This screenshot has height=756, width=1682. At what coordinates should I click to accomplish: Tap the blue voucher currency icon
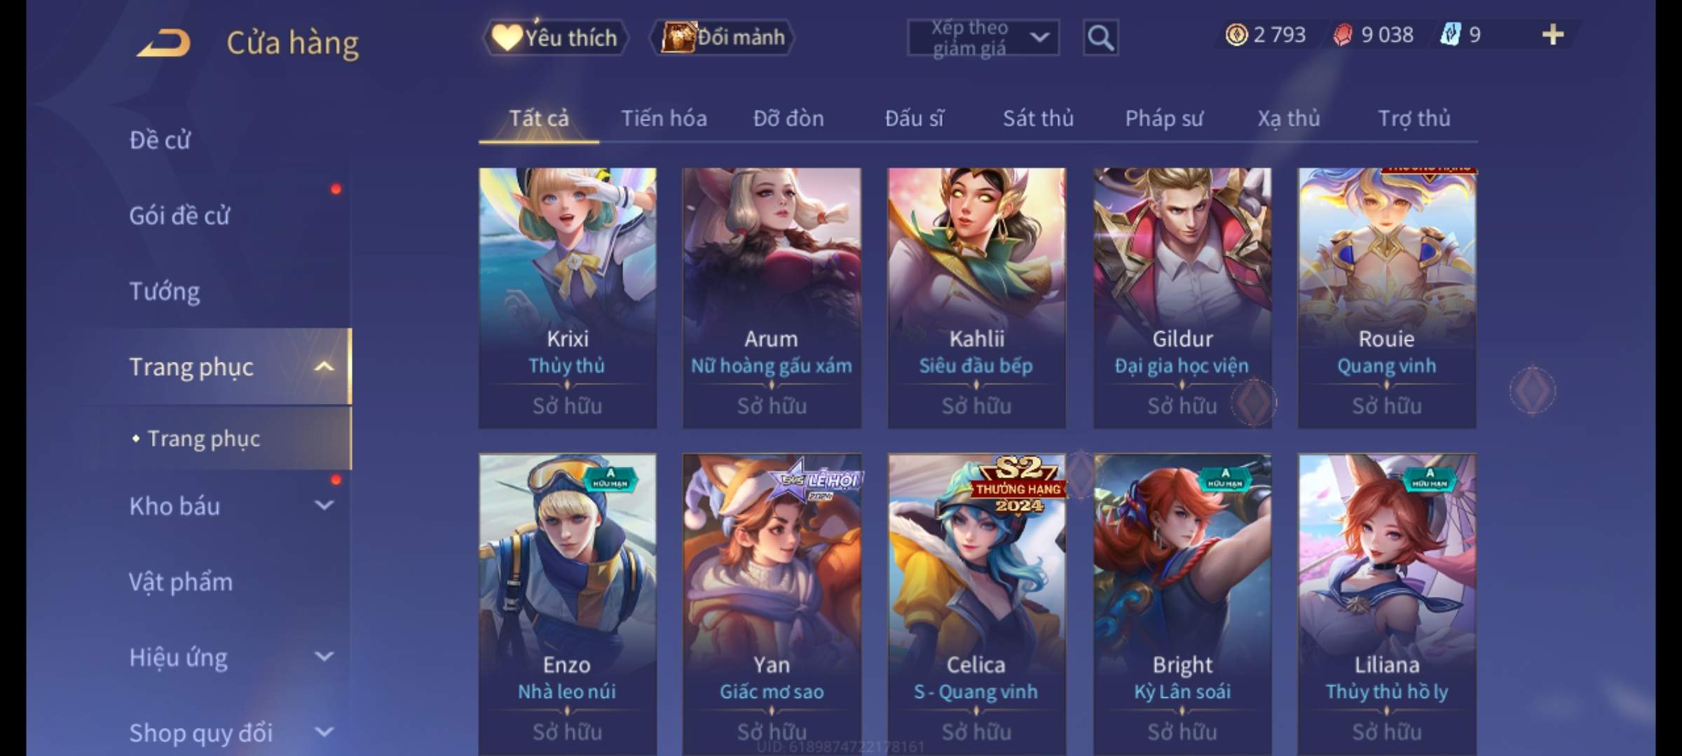click(1450, 34)
